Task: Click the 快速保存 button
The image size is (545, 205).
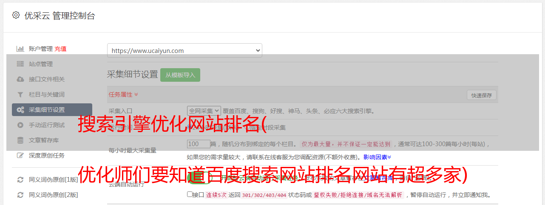Action: tap(481, 95)
